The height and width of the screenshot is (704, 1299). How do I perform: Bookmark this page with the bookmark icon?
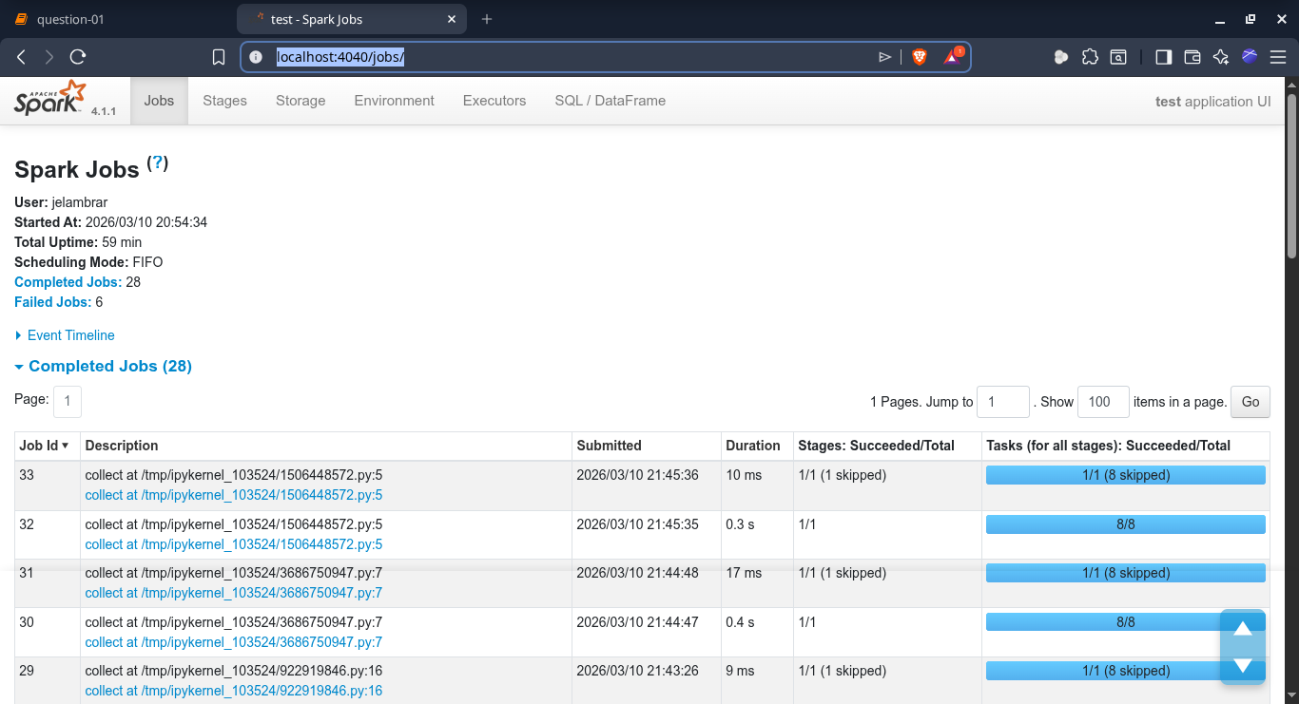tap(219, 57)
